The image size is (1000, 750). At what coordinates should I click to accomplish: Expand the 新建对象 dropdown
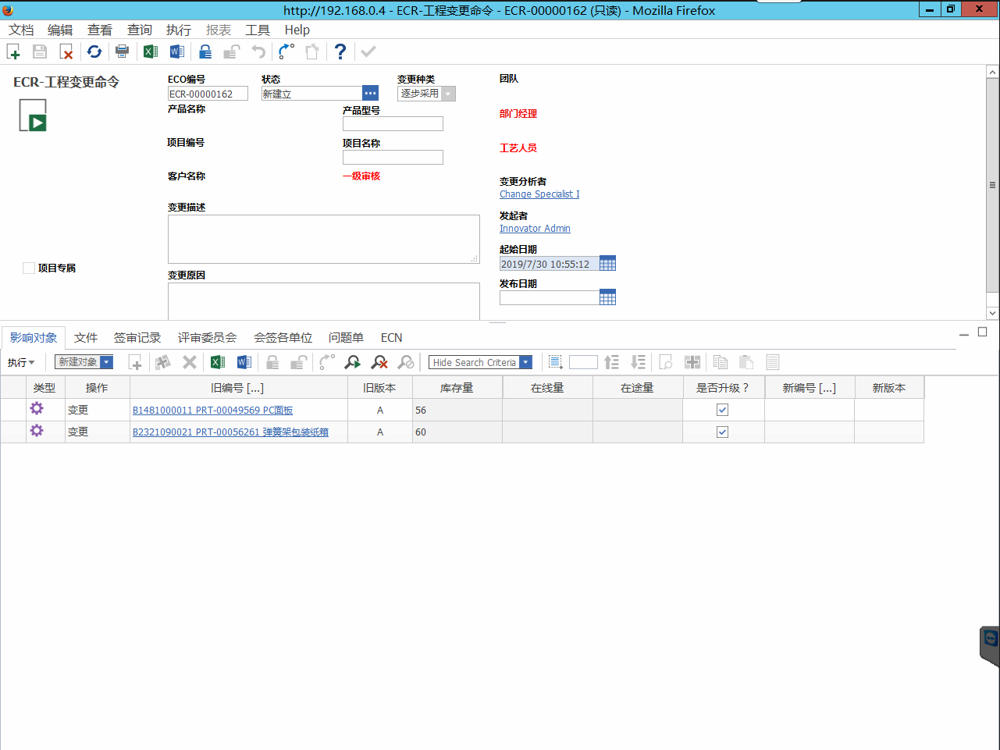[x=106, y=362]
